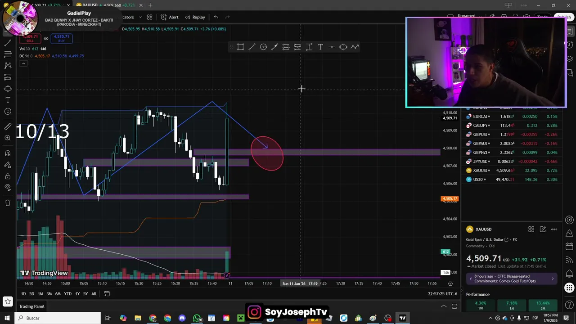This screenshot has width=576, height=324.
Task: Collapse the indicator legend chevron
Action: coord(23,63)
